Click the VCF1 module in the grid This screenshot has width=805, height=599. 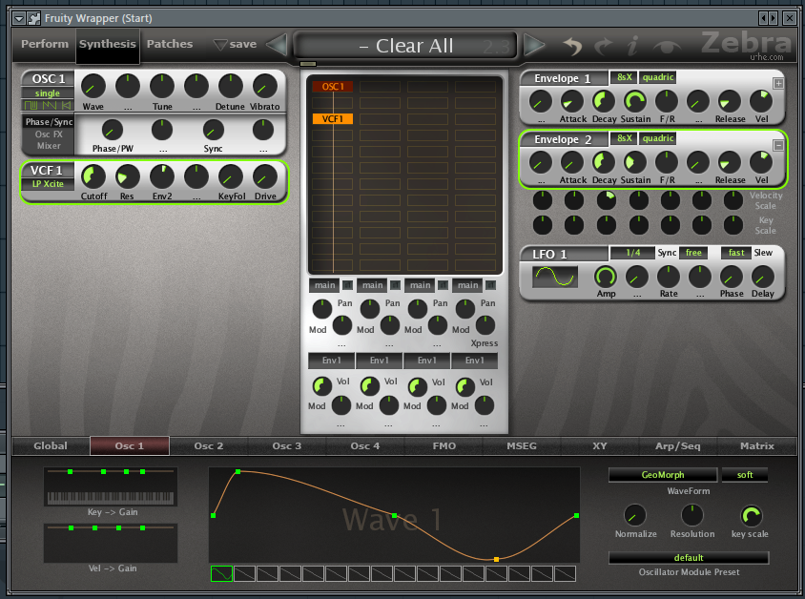[x=333, y=118]
